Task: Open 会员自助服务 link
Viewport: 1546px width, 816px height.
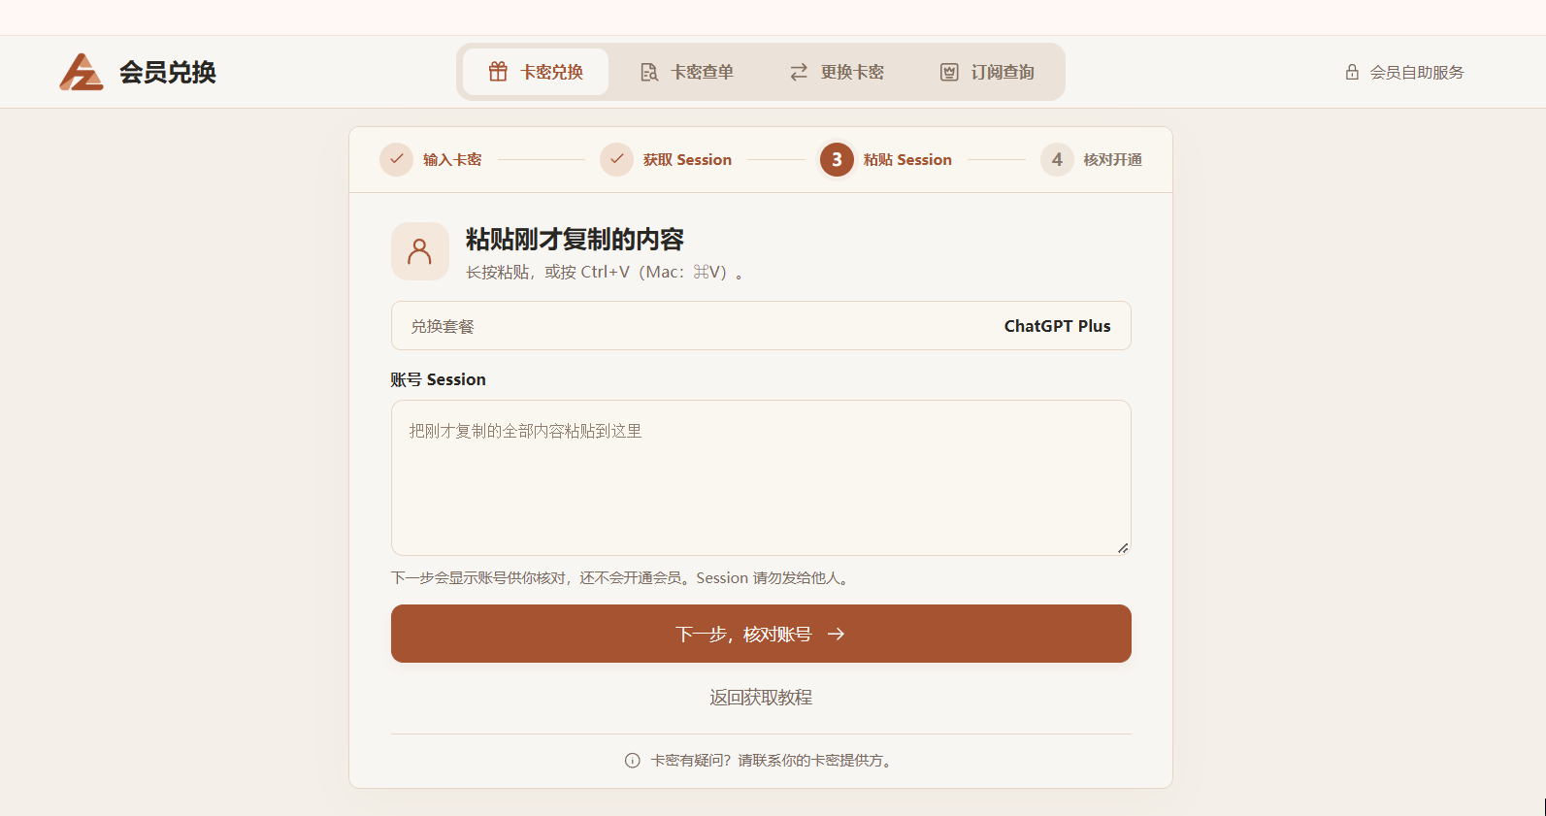Action: coord(1404,72)
